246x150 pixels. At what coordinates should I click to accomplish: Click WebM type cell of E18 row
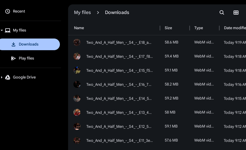(204, 42)
